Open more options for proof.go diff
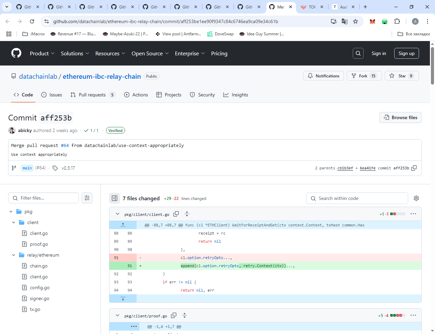435x334 pixels. point(413,315)
